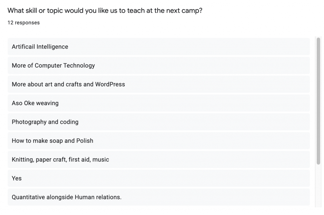Viewport: 324px width, 215px height.
Task: Click the word "music" in the Knitting response
Action: [101, 160]
